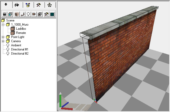Select the Directional #1 light
The height and width of the screenshot is (112, 170).
[19, 49]
